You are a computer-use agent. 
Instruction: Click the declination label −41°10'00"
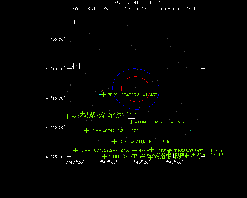[54, 69]
